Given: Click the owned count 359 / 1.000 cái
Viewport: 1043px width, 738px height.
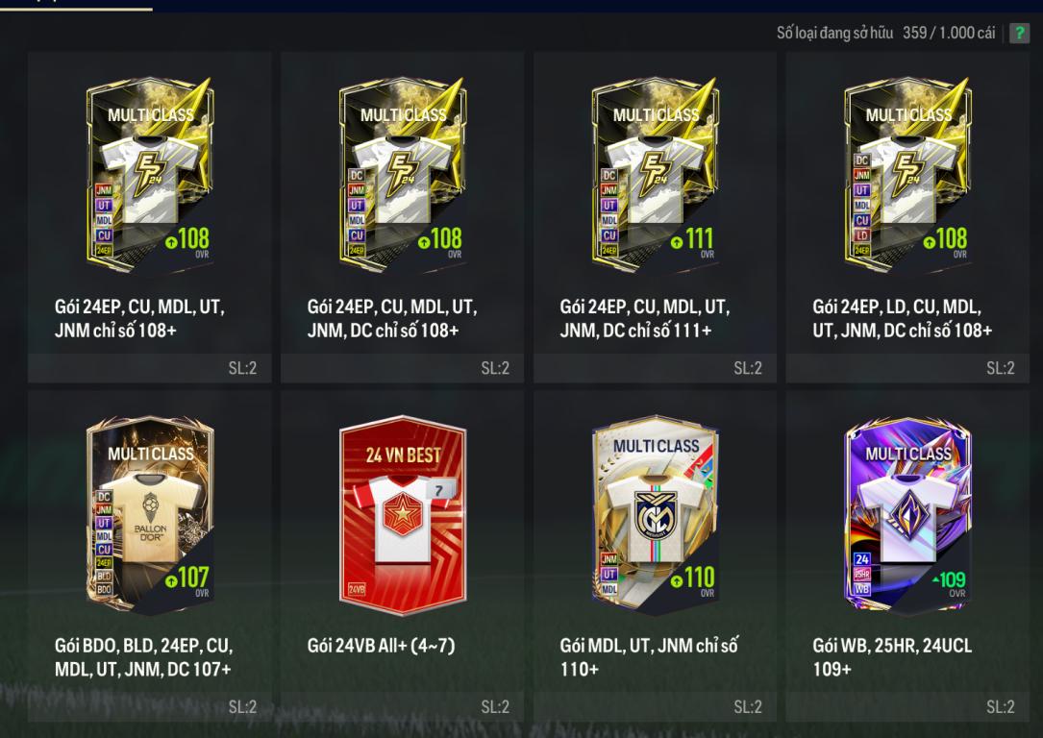Looking at the screenshot, I should coord(949,33).
